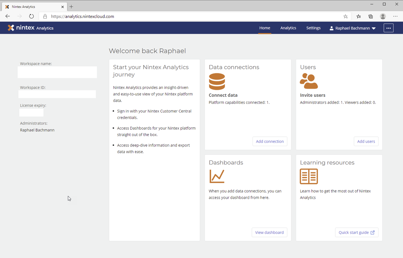Click the Connect data heading
The height and width of the screenshot is (258, 403).
(223, 95)
